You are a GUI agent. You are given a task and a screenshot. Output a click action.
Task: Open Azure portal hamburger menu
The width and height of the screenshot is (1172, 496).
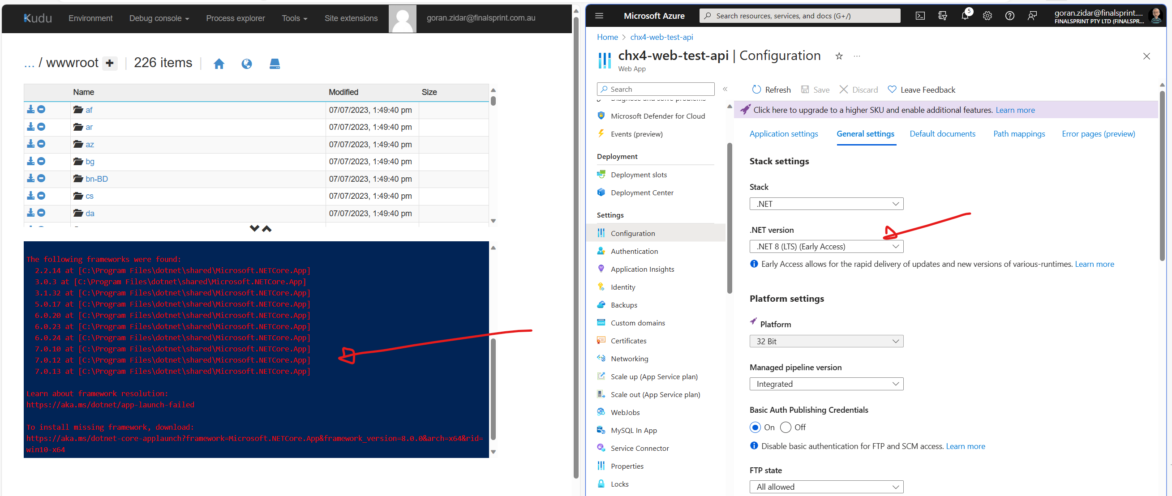tap(599, 16)
